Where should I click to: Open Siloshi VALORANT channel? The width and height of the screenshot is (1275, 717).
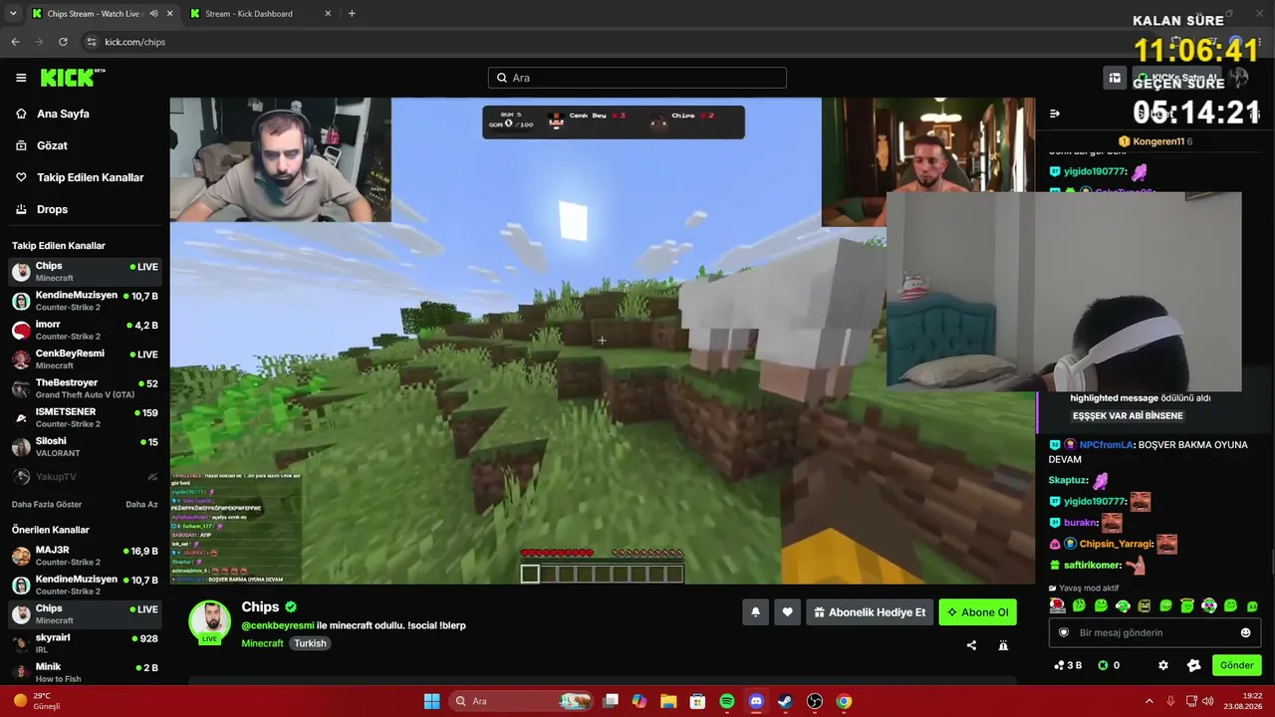pos(85,447)
